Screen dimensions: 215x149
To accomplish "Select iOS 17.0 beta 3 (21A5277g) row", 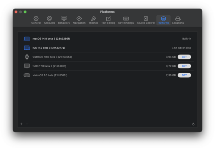I will [x=107, y=48].
